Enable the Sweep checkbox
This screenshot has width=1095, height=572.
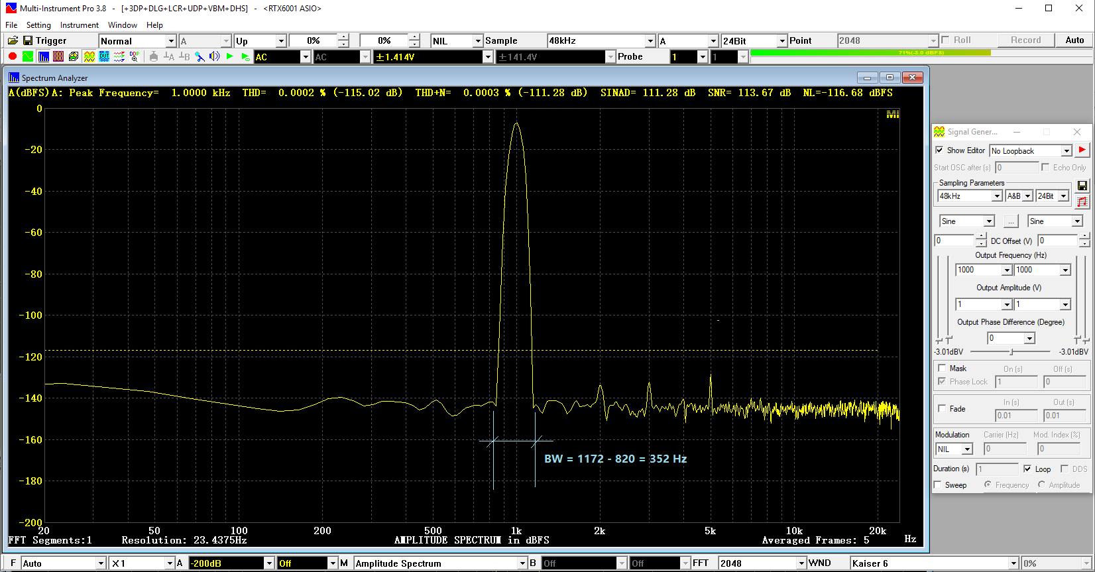pos(938,485)
